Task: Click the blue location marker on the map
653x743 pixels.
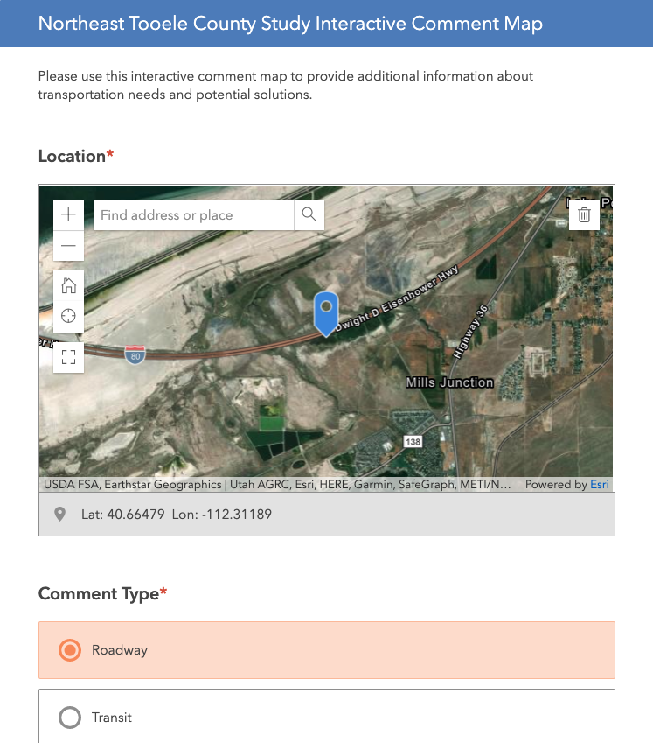Action: 325,312
